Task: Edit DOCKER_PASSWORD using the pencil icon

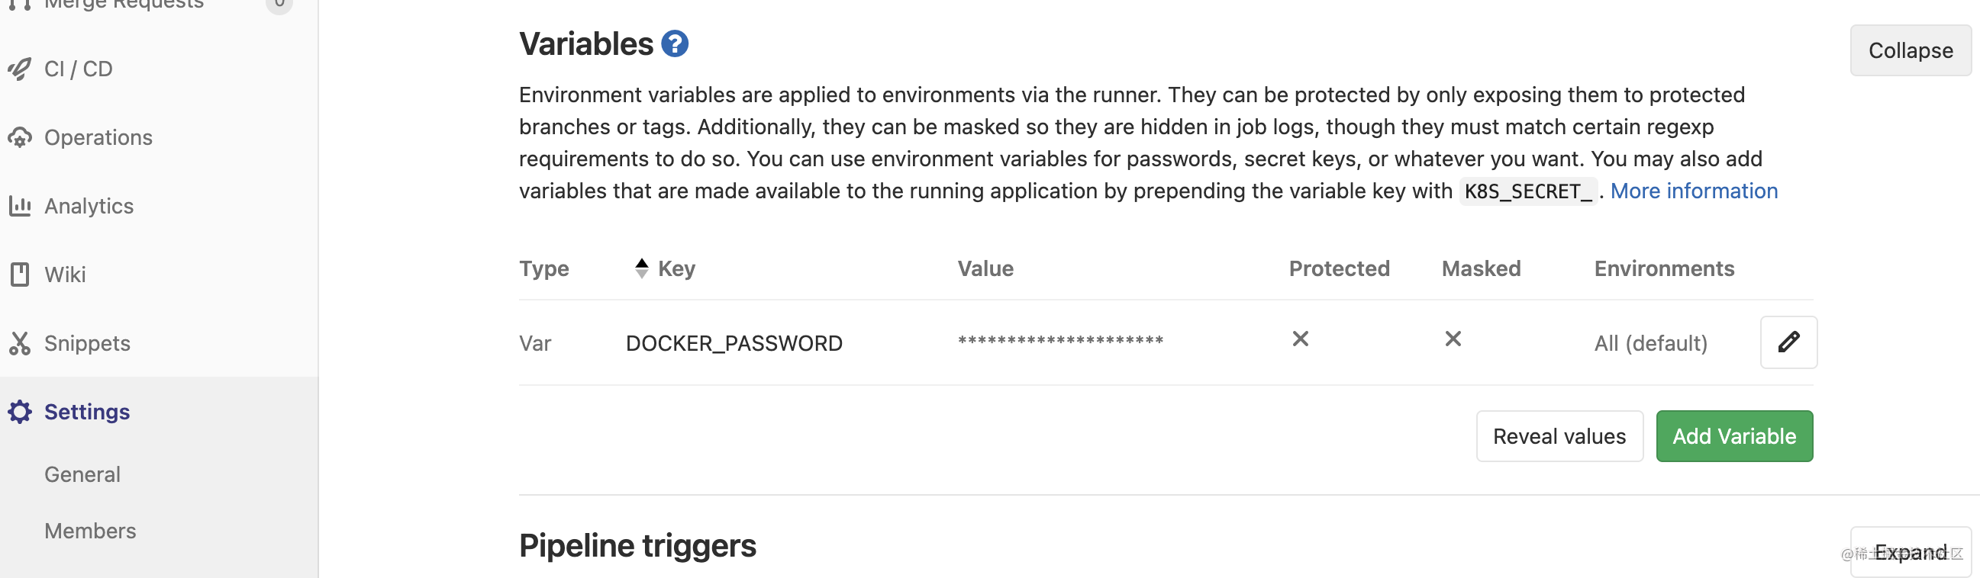Action: 1788,342
